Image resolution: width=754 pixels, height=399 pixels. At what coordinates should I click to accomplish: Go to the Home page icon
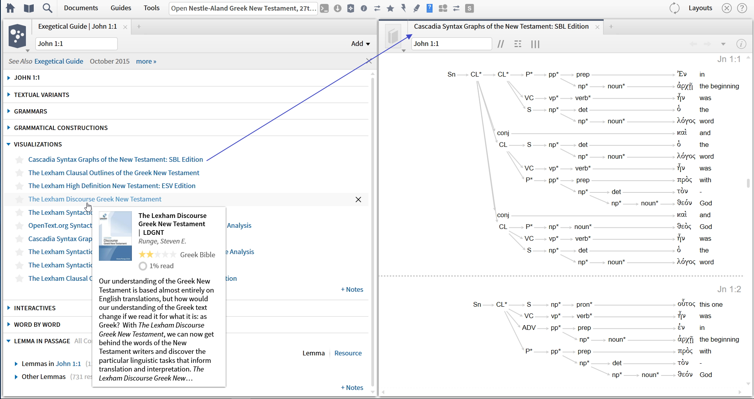coord(11,8)
